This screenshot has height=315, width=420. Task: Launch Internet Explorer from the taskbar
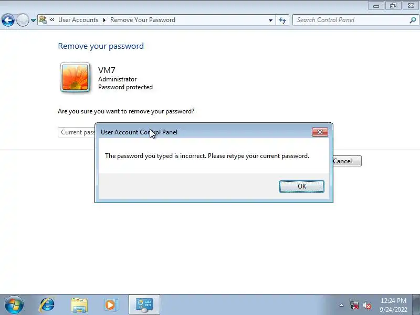(47, 305)
